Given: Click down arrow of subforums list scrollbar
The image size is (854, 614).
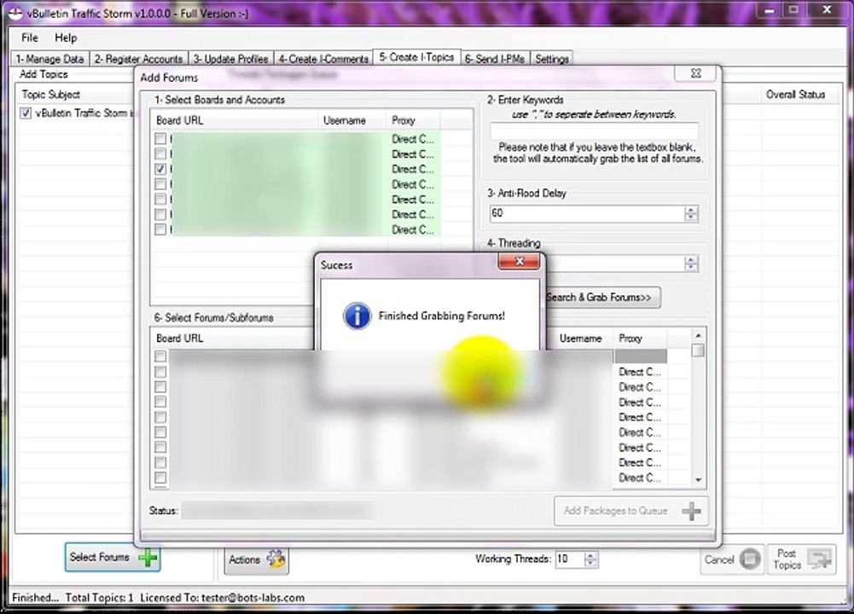Looking at the screenshot, I should (x=698, y=480).
